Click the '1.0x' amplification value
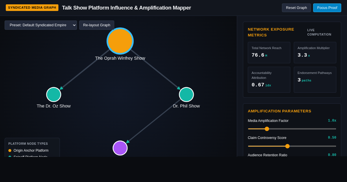The width and height of the screenshot is (347, 182). click(332, 121)
